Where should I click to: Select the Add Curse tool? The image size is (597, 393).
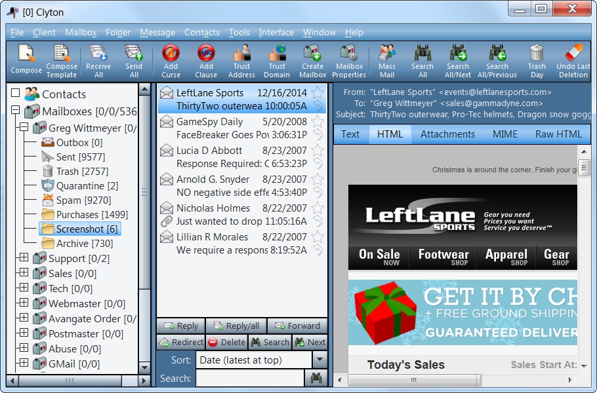pyautogui.click(x=171, y=53)
